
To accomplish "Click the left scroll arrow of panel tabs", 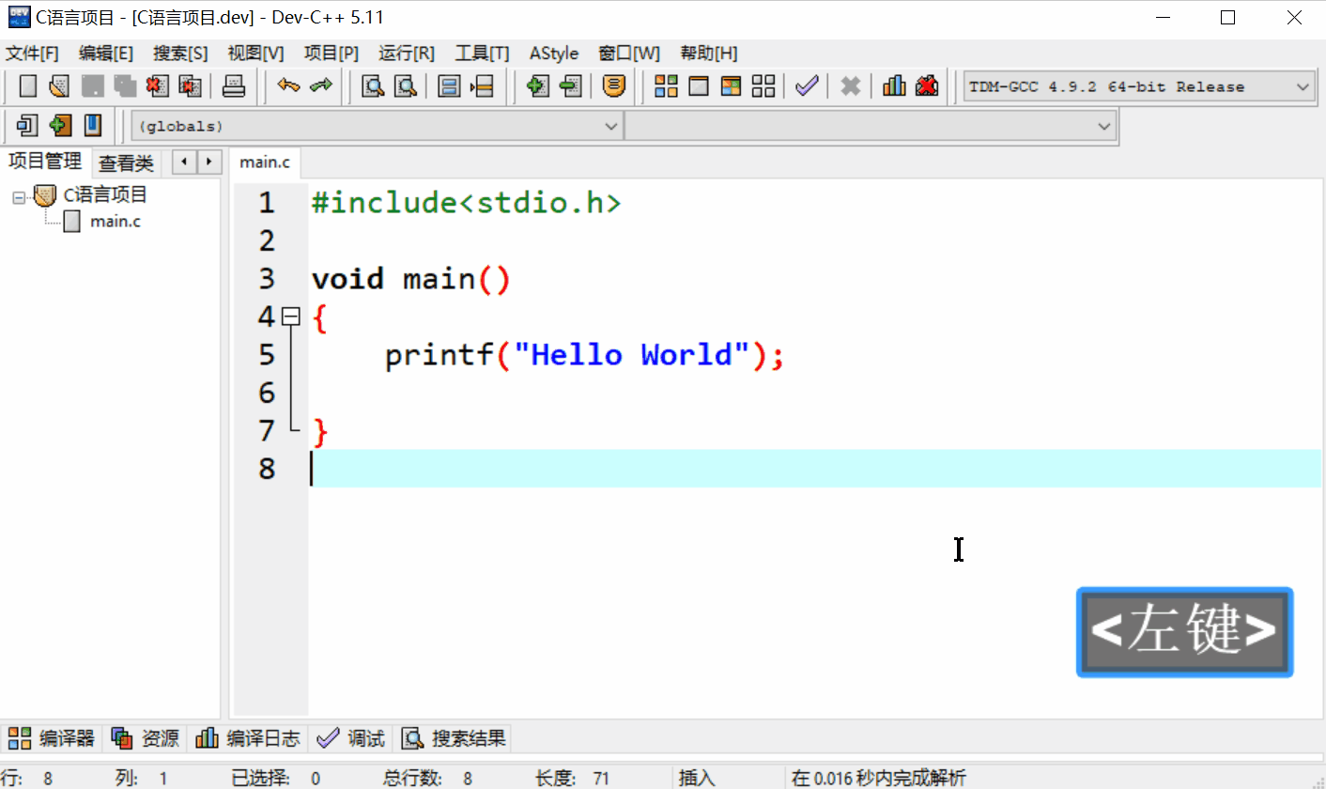I will 185,162.
